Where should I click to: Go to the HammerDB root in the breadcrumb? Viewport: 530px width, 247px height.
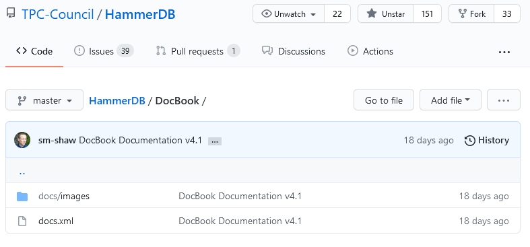(117, 101)
